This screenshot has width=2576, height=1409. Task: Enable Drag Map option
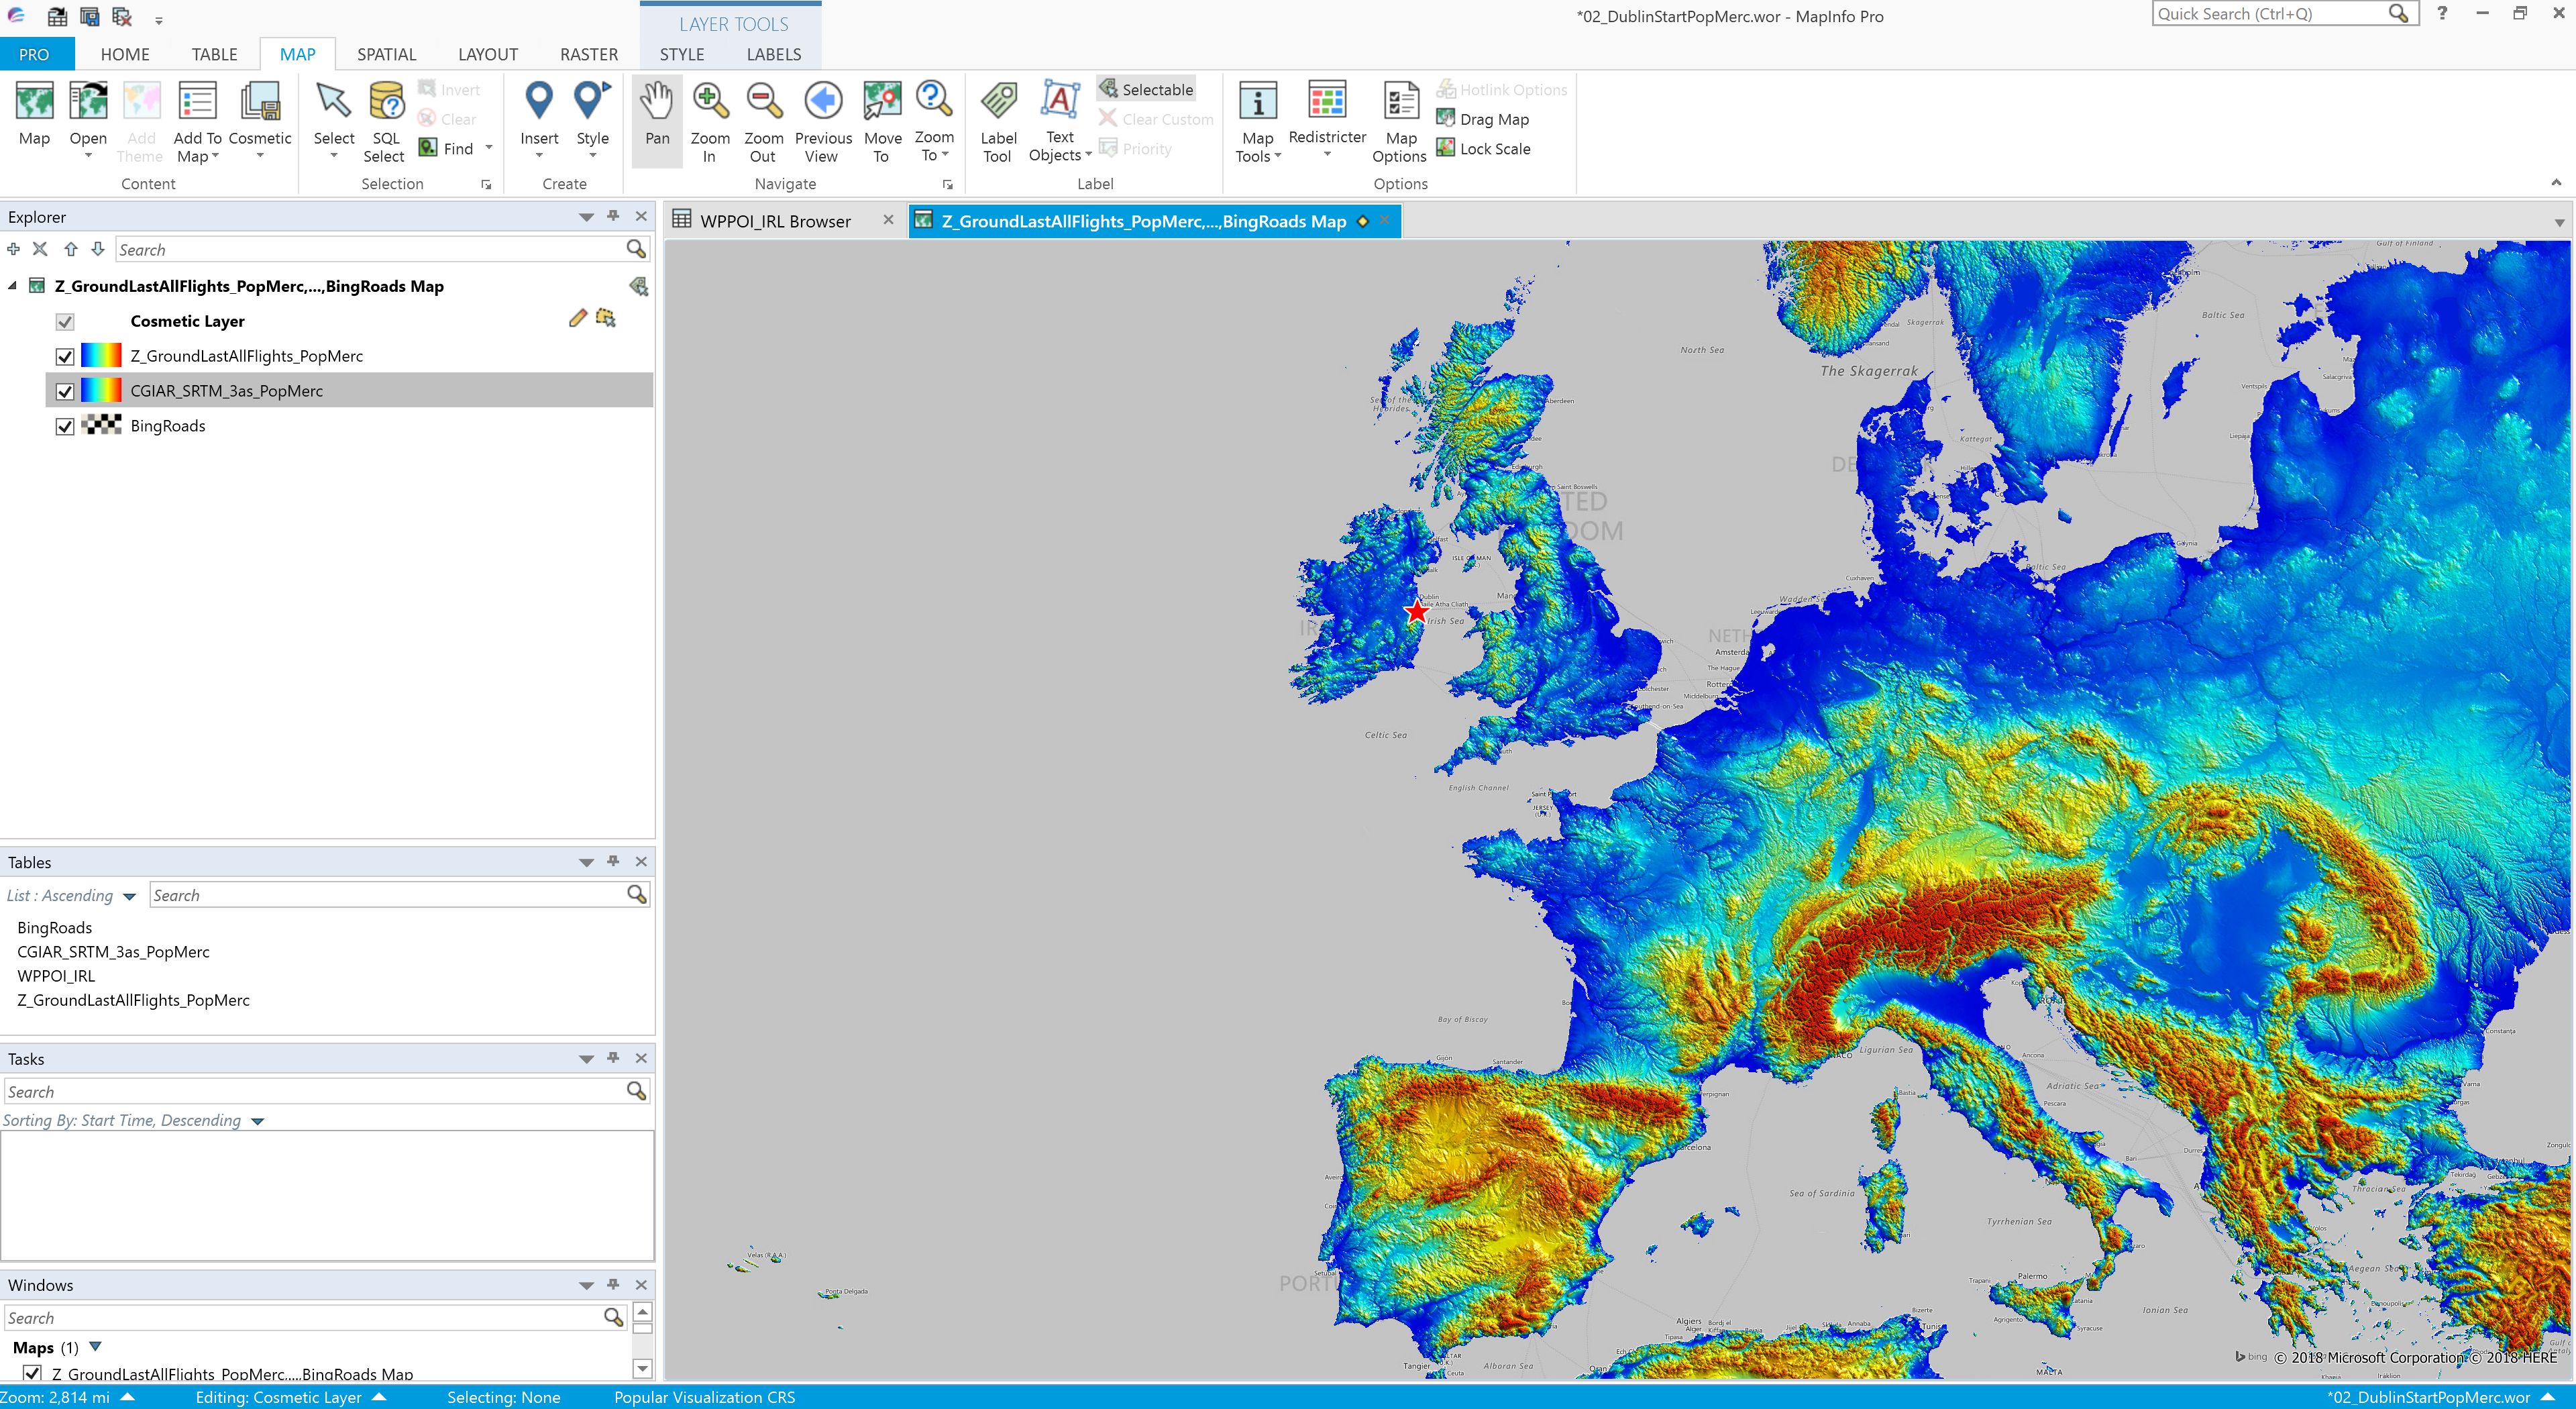click(1483, 119)
